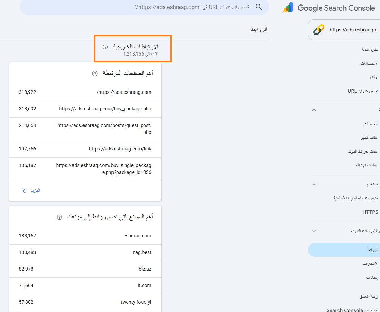Click the nag.best linking site row
This screenshot has width=380, height=312.
click(85, 253)
